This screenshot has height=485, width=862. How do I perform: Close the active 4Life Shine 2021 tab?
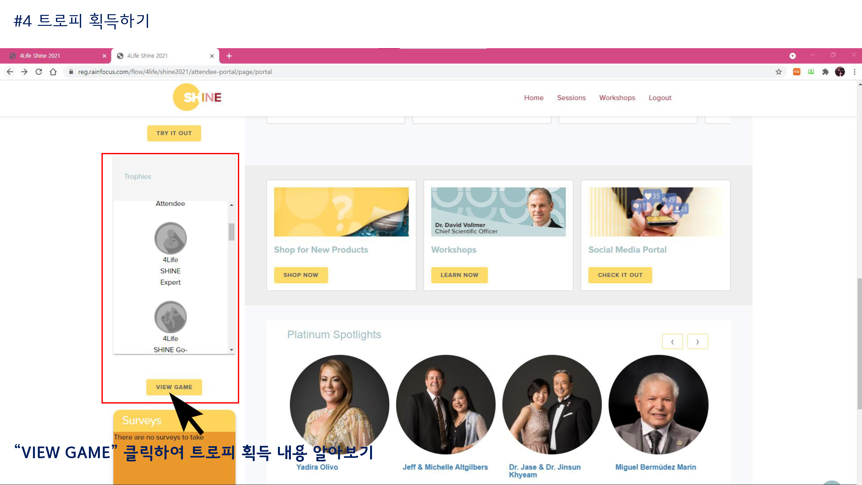point(212,56)
